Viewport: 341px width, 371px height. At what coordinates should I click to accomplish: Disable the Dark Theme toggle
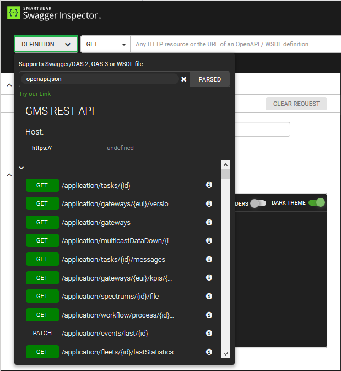[316, 203]
